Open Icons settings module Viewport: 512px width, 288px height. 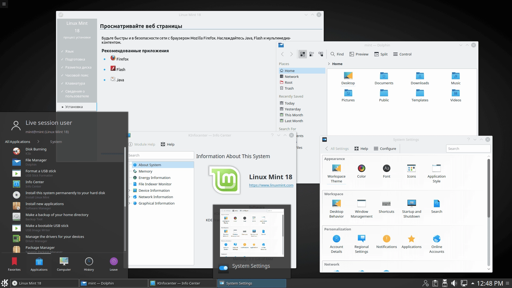[x=411, y=171]
